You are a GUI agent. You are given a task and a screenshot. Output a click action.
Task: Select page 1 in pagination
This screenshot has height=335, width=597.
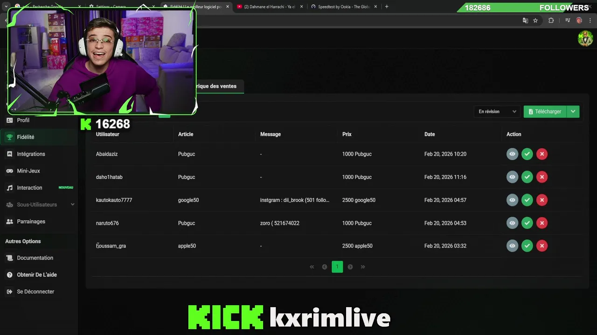(x=337, y=267)
